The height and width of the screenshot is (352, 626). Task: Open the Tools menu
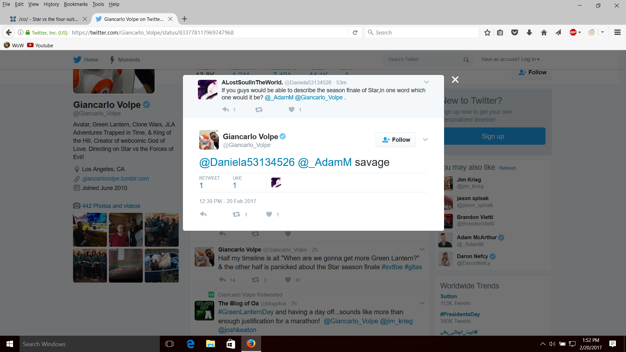tap(98, 4)
